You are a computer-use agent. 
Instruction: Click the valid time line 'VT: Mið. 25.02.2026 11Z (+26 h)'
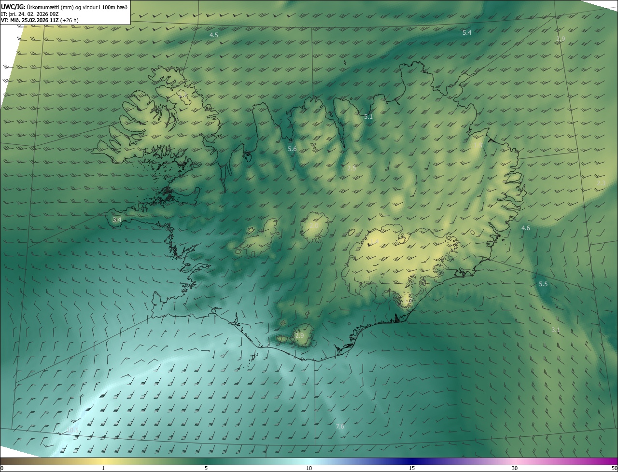coord(40,20)
